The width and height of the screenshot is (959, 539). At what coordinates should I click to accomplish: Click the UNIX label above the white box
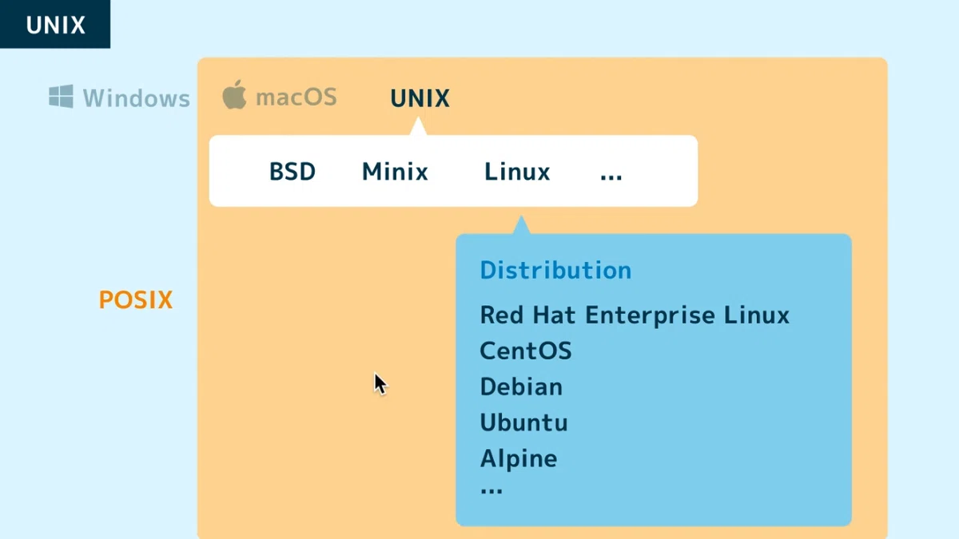(420, 99)
